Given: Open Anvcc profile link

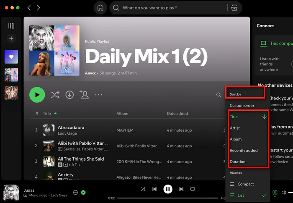Looking at the screenshot, I should (90, 73).
